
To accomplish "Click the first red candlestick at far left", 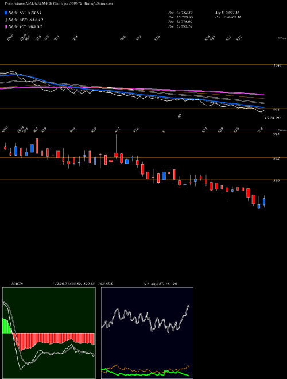I will click(5, 148).
